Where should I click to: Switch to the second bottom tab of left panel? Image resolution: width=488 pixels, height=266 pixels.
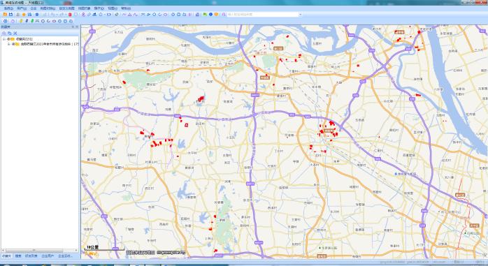(x=18, y=256)
